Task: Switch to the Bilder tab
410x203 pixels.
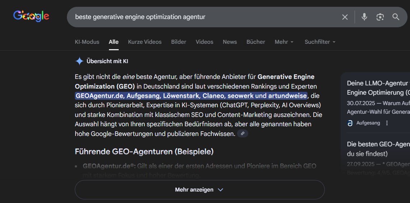Action: 179,42
